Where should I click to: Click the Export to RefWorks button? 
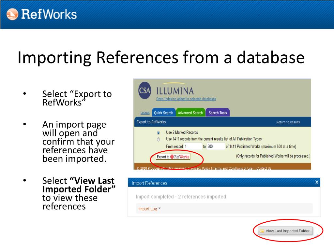point(173,157)
